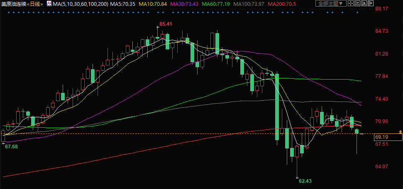The image size is (403, 189).
Task: Click the orange up-arrow above the 69.19 box
Action: 400,132
